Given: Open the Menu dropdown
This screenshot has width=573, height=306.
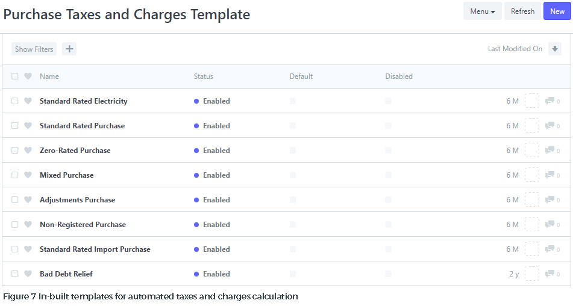Looking at the screenshot, I should [483, 11].
